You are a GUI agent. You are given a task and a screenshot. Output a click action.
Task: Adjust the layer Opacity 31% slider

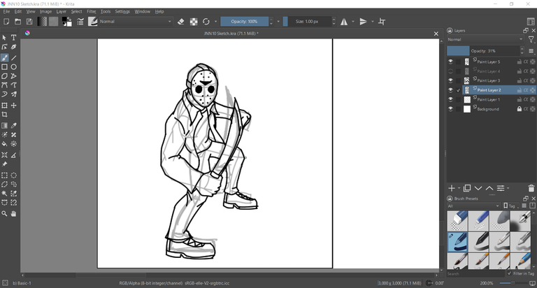coord(484,51)
